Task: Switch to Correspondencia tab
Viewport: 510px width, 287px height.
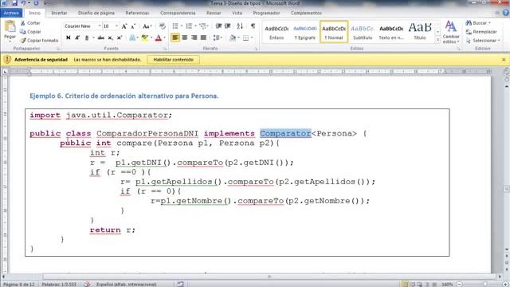Action: click(x=178, y=13)
